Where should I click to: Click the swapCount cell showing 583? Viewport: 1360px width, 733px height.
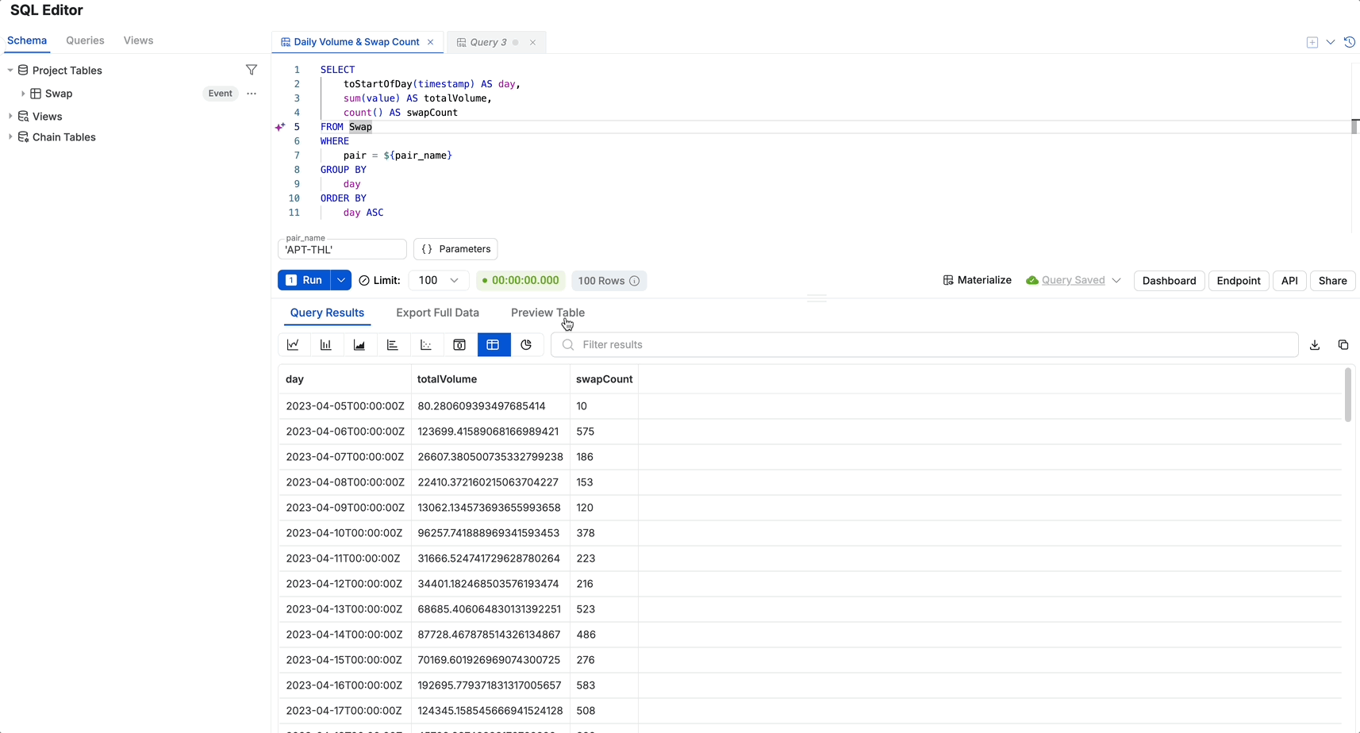click(604, 685)
